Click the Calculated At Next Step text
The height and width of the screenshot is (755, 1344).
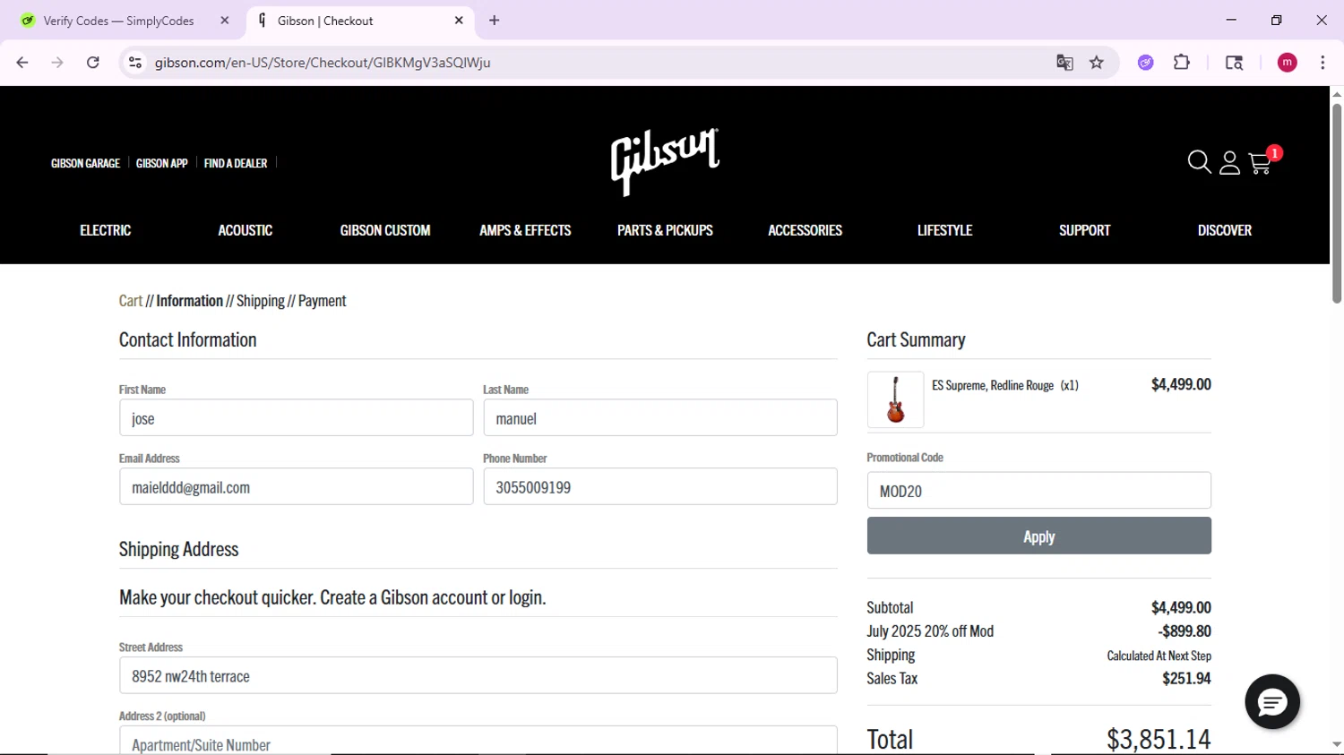pyautogui.click(x=1159, y=656)
